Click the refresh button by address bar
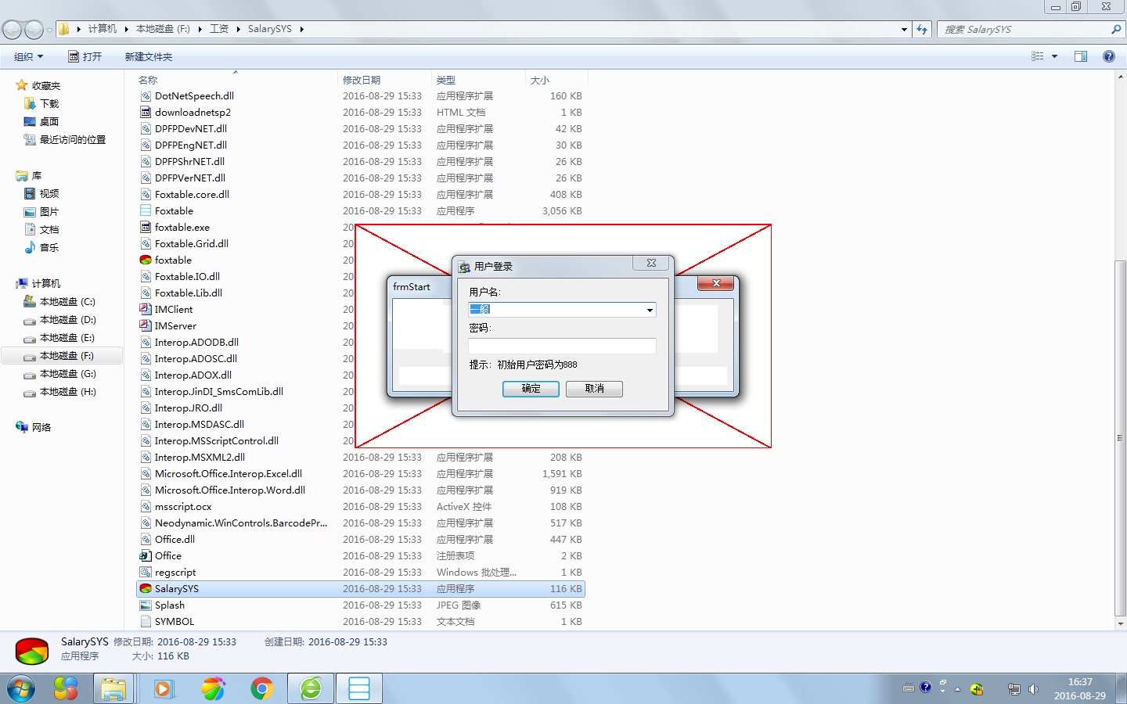The width and height of the screenshot is (1127, 704). tap(923, 29)
